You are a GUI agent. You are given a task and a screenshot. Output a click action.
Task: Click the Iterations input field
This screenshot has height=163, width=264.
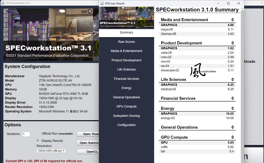(x=26, y=134)
